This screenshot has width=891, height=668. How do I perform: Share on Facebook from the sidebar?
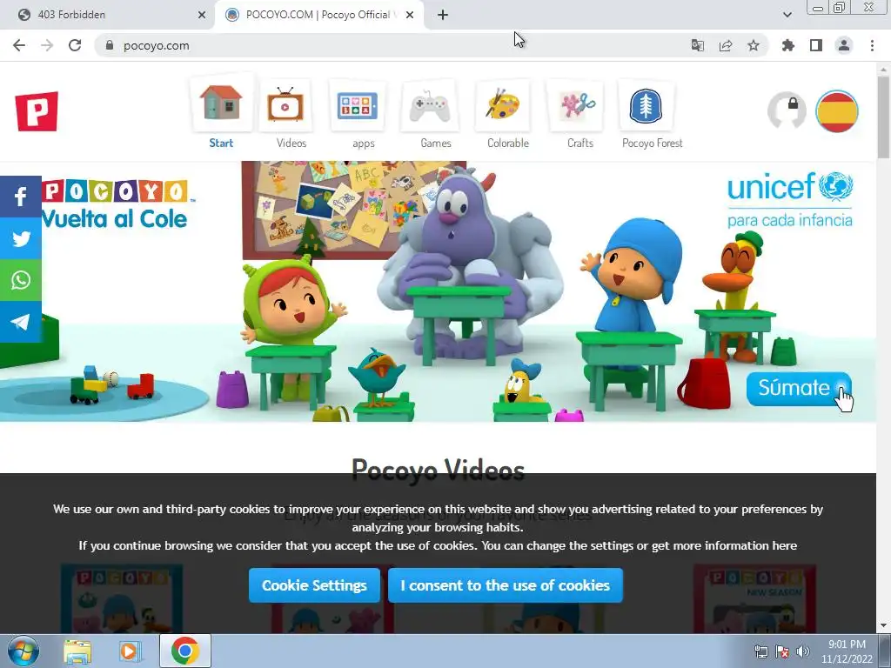click(x=21, y=197)
